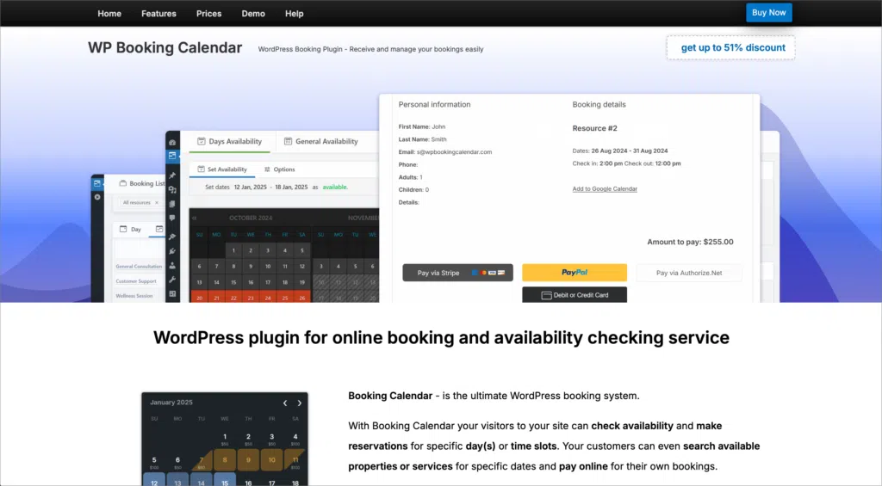Click the Add to Google Calendar link
Screen dimensions: 882x486
[x=605, y=188]
